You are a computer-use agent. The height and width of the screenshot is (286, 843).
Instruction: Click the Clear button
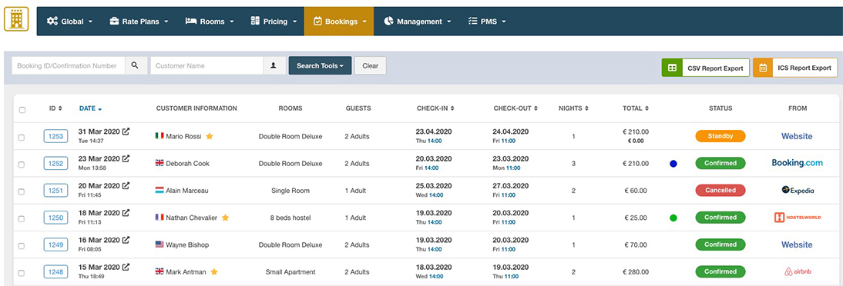[370, 65]
